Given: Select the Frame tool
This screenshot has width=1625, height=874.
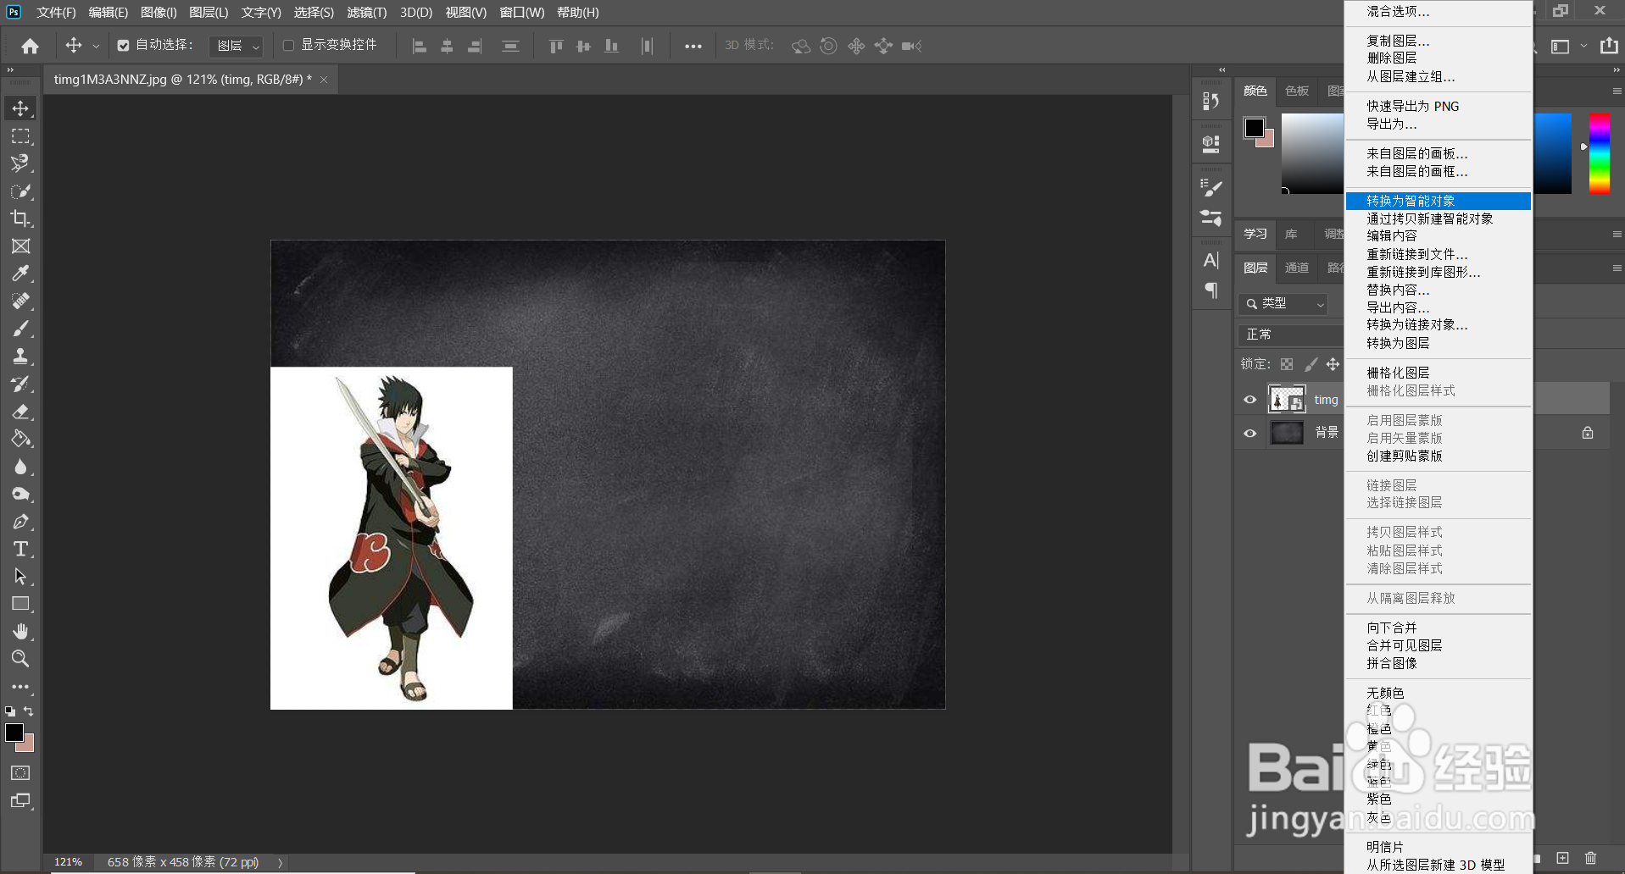Looking at the screenshot, I should (20, 246).
